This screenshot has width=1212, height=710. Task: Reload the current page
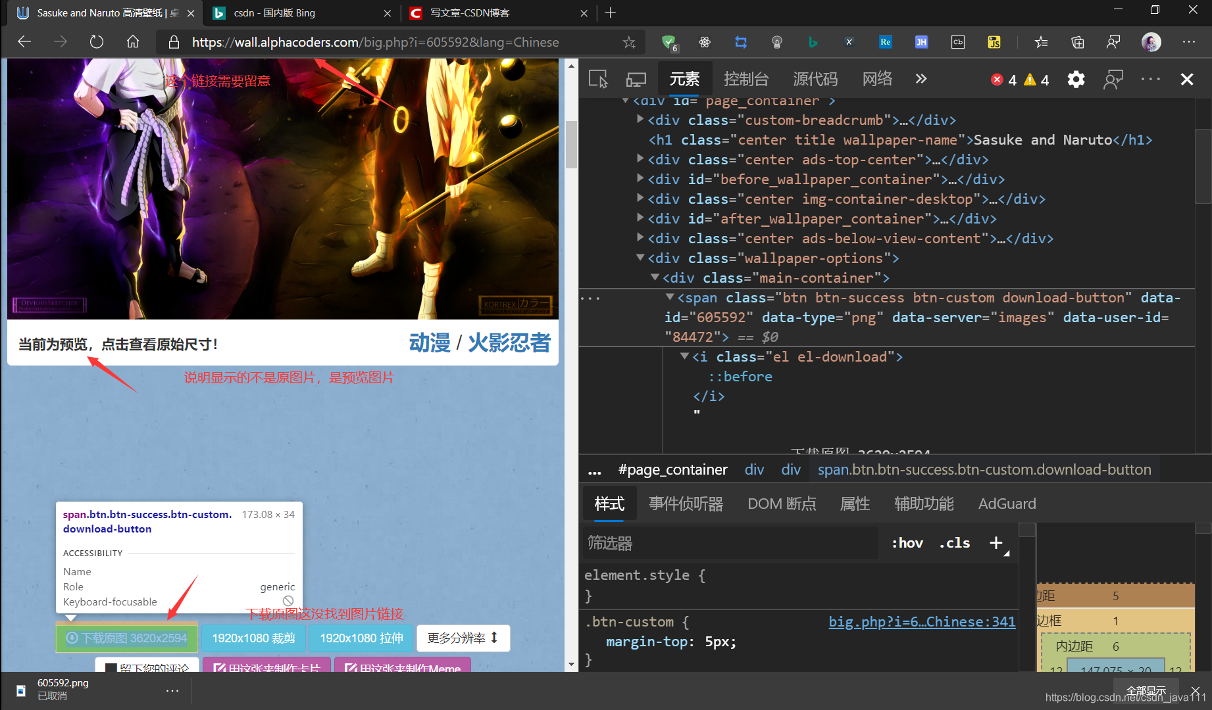point(97,42)
